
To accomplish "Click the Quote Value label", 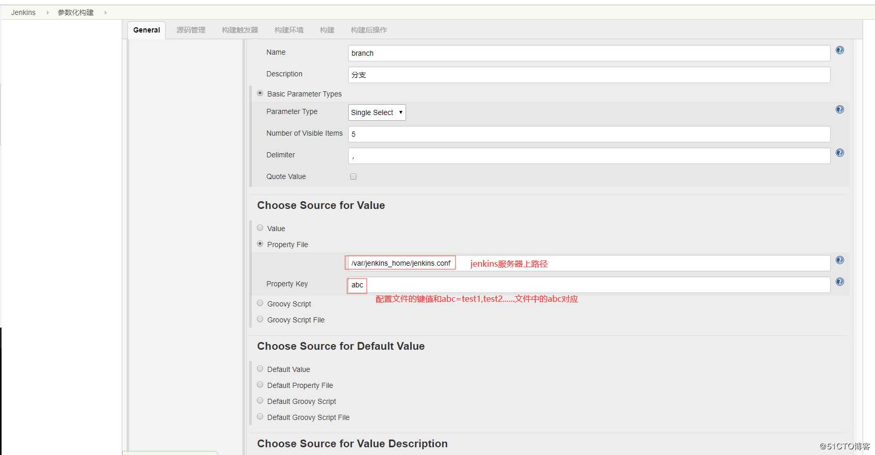I will pos(286,176).
